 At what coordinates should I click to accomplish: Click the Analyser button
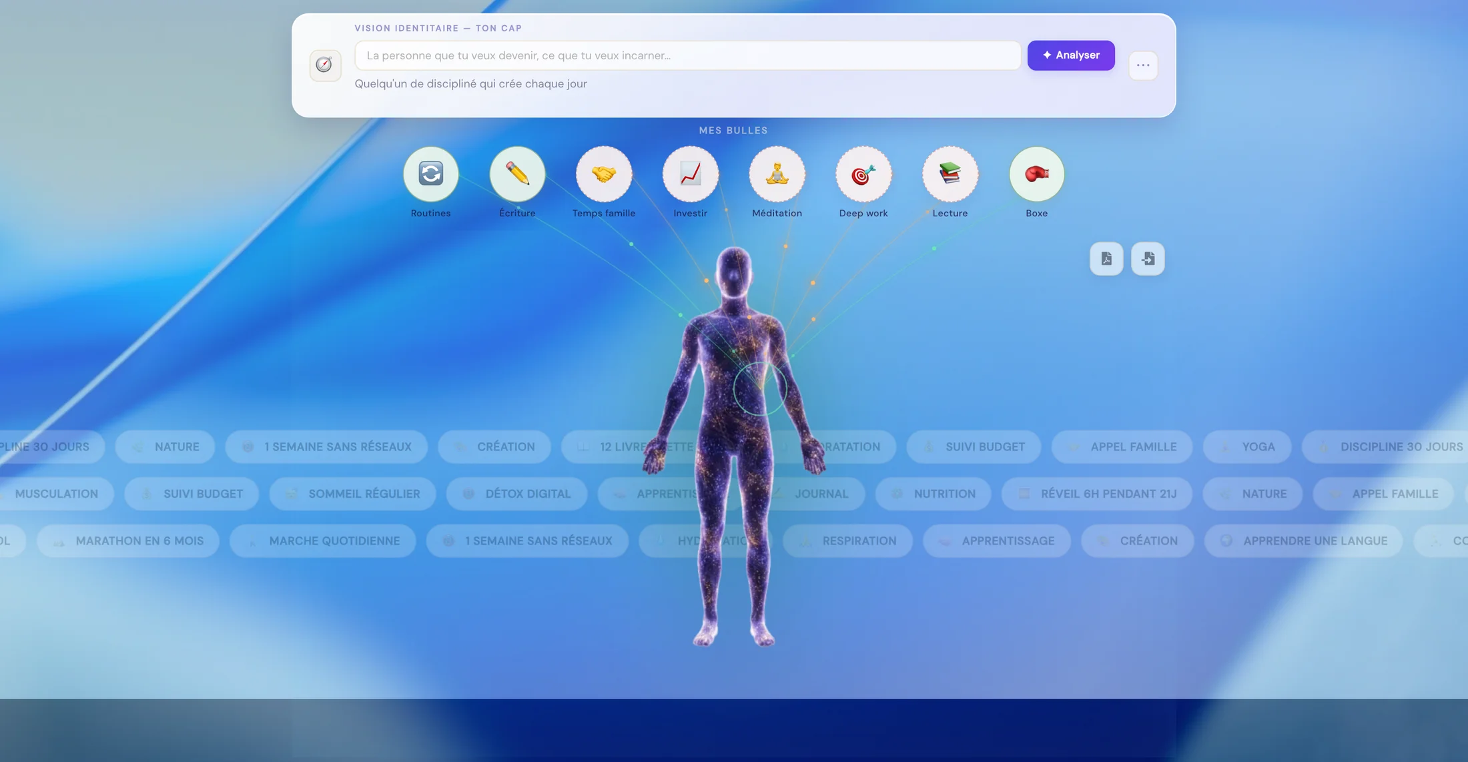1071,55
